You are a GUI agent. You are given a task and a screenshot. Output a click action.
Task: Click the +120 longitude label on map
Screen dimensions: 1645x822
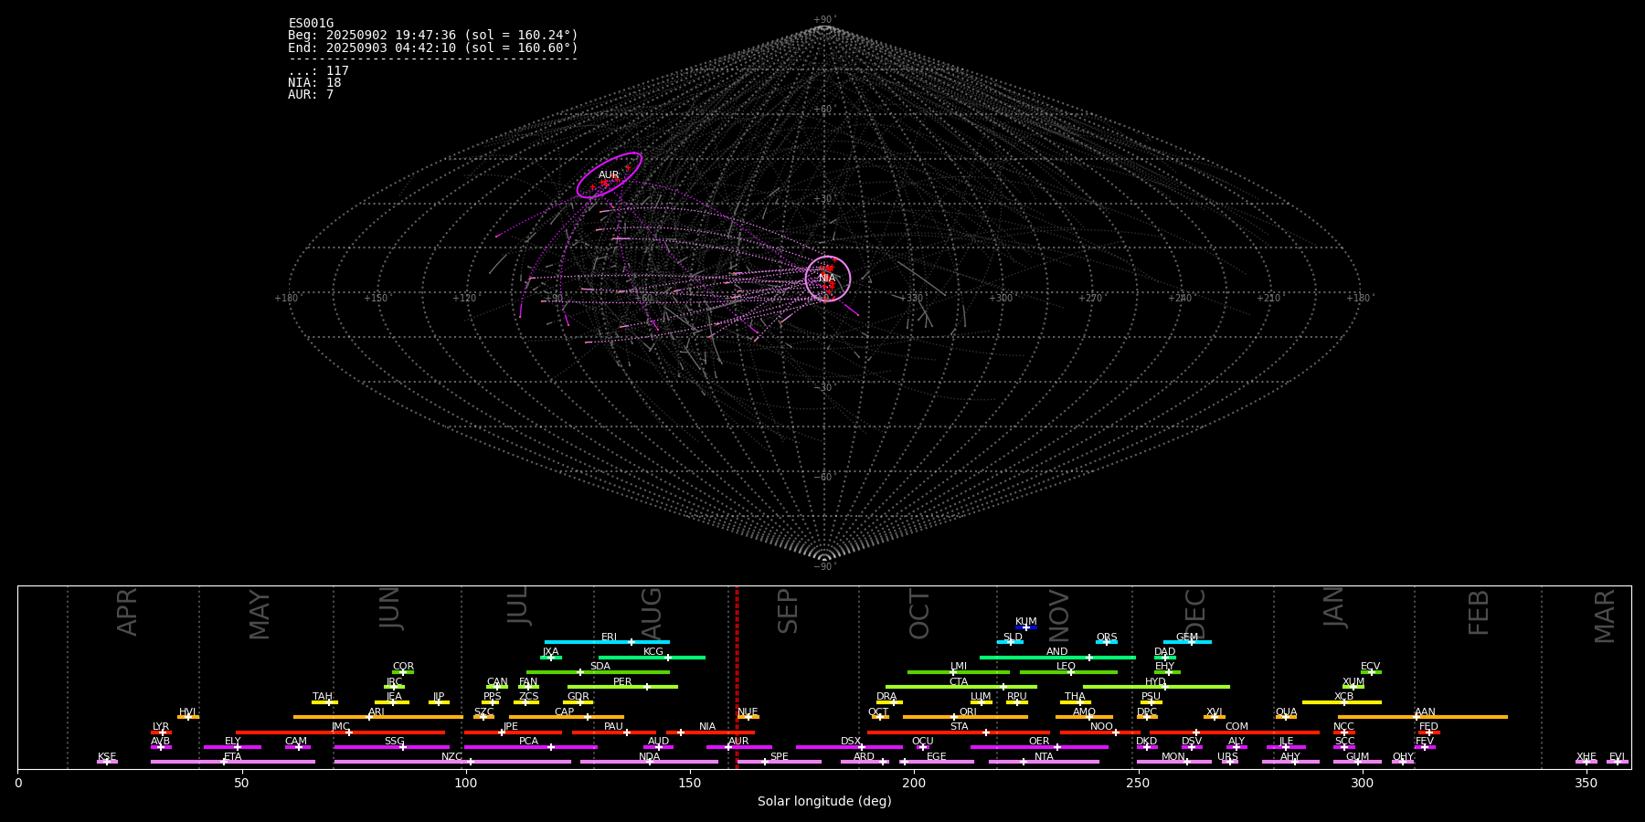[464, 299]
